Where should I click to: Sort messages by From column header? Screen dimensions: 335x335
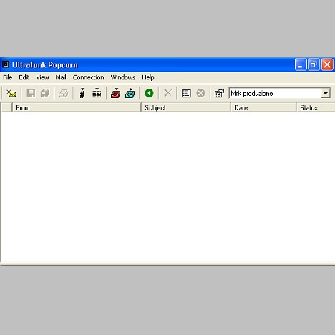pos(77,107)
